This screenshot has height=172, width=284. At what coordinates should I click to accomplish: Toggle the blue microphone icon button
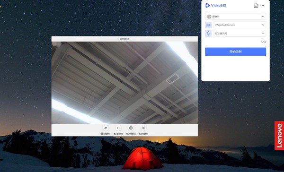[x=208, y=34]
